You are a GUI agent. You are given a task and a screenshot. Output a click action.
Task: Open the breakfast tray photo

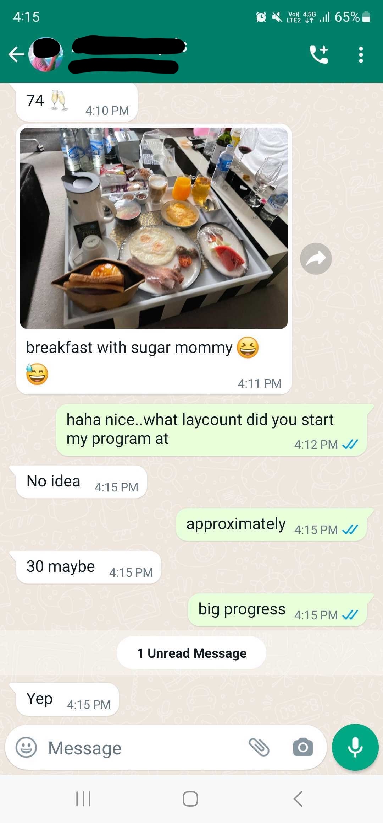click(x=154, y=228)
